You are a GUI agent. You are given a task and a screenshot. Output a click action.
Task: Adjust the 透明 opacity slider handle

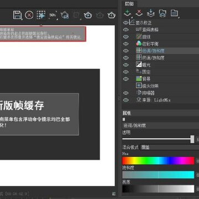192,139
